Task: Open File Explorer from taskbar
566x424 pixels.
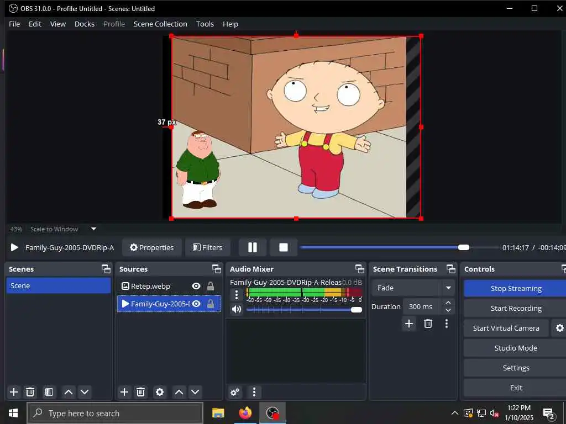Action: point(218,413)
